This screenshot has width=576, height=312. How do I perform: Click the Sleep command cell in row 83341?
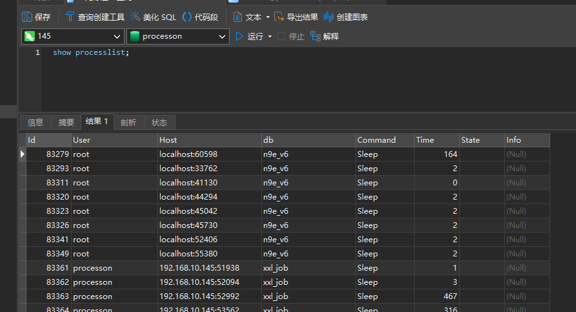point(385,240)
